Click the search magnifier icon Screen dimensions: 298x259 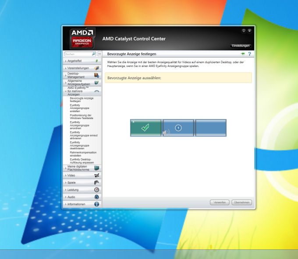click(x=93, y=54)
